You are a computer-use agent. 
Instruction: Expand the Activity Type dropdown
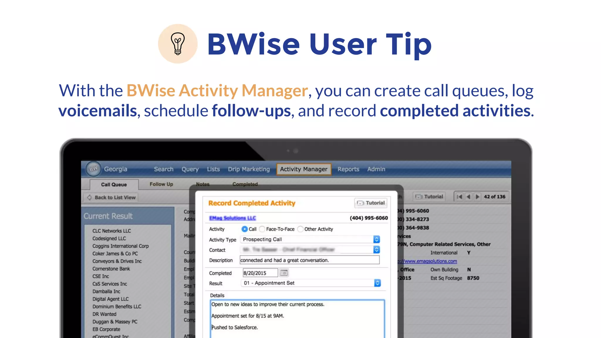point(377,239)
